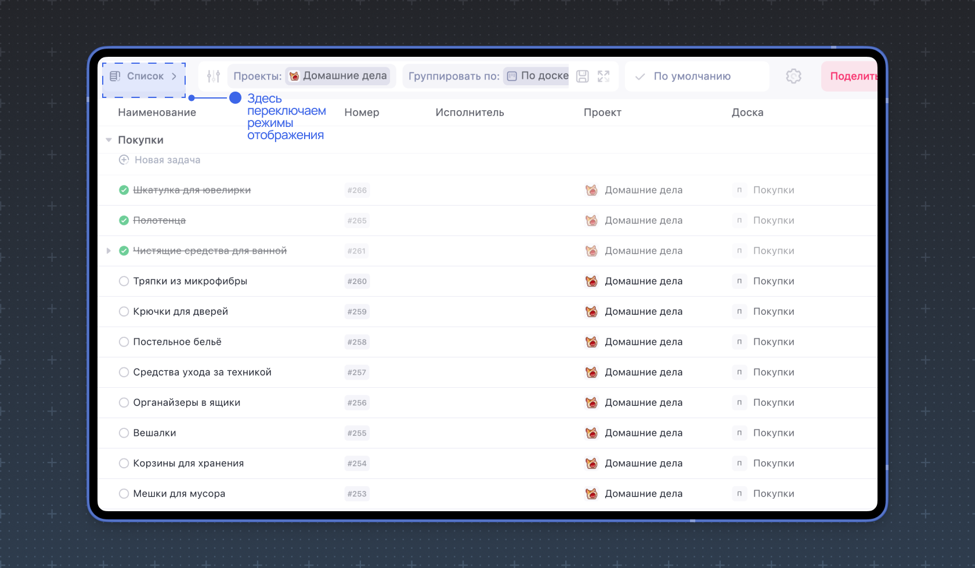Click project icon in Вешалки row
Screen dimensions: 975x568
[591, 433]
